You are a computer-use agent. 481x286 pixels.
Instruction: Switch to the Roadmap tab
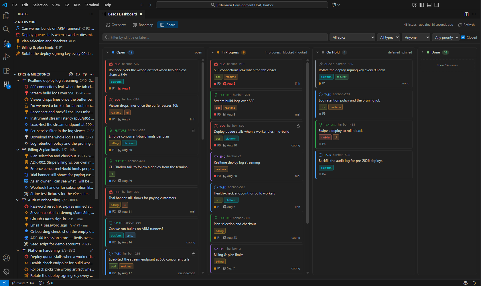tap(143, 25)
